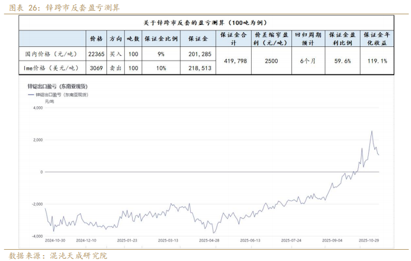The image size is (411, 261).
Task: Select the 买入 direction cell
Action: pyautogui.click(x=116, y=54)
